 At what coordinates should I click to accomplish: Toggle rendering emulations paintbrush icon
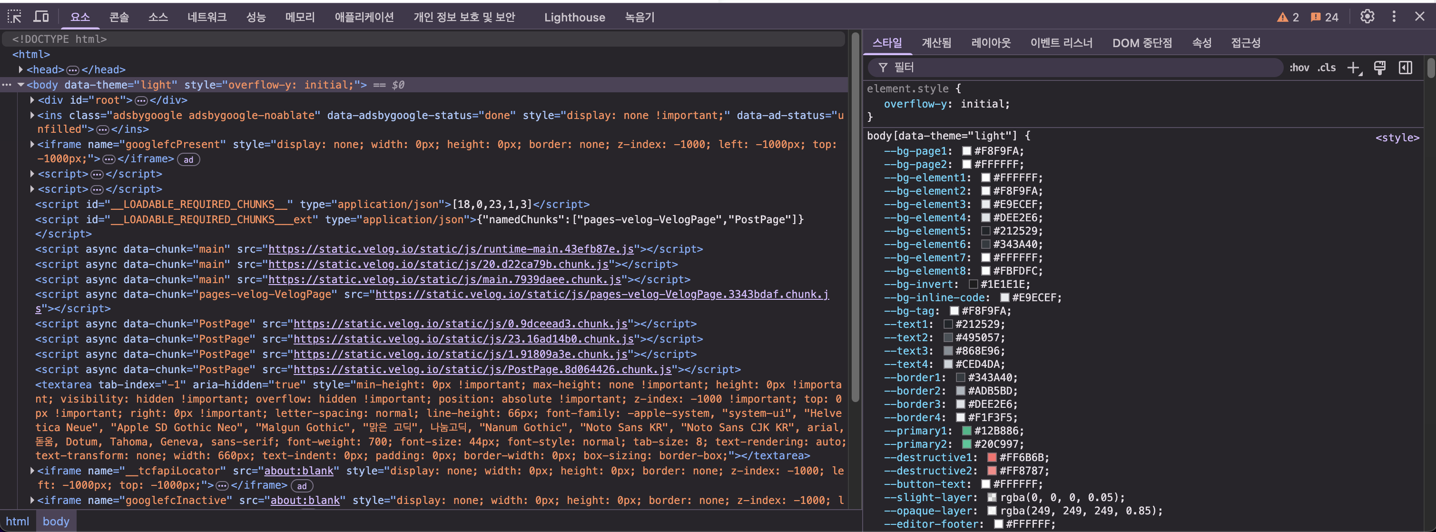coord(1380,68)
